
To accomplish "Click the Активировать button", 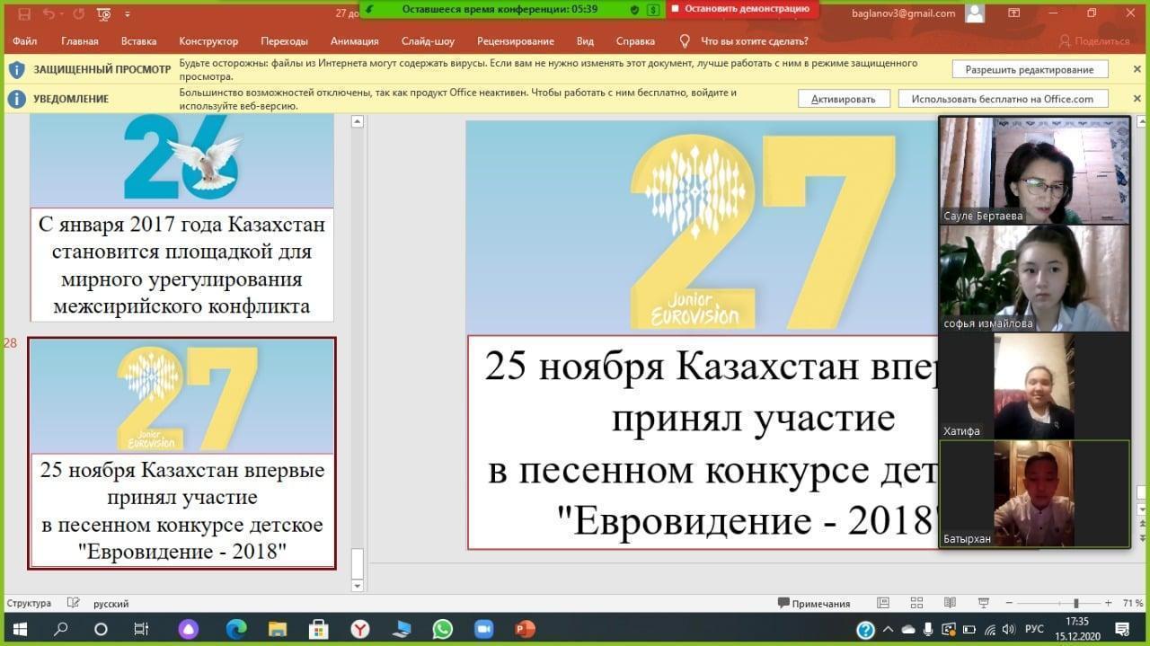I will tap(844, 99).
